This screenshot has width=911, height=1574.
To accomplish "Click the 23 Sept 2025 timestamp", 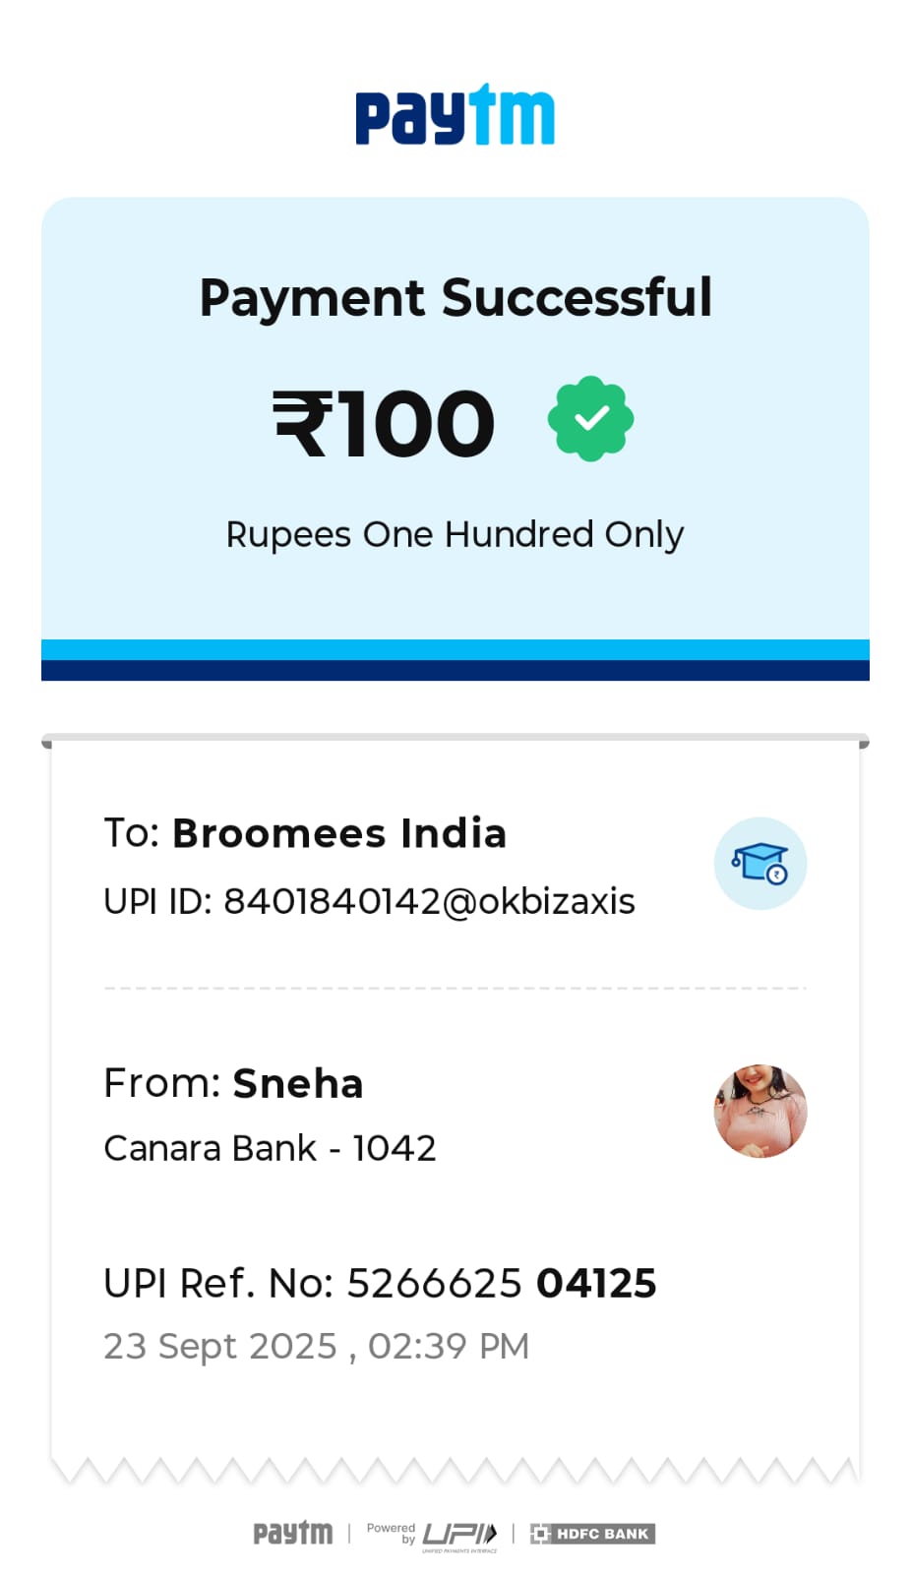I will 317,1346.
